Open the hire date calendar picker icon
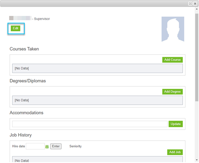Screen dimensions: 199x163 [x=47, y=147]
